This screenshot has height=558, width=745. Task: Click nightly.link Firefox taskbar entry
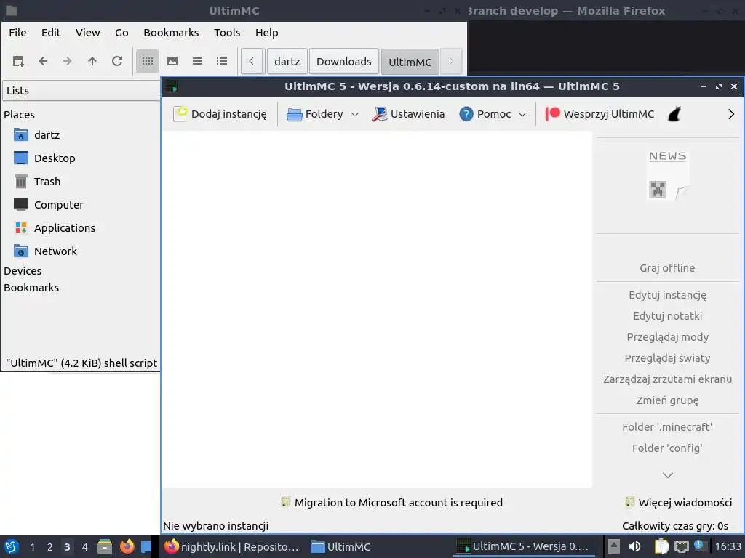click(x=231, y=547)
